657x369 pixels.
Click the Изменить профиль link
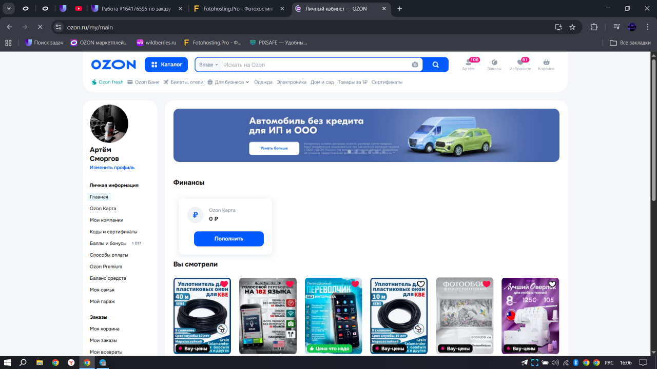point(112,168)
